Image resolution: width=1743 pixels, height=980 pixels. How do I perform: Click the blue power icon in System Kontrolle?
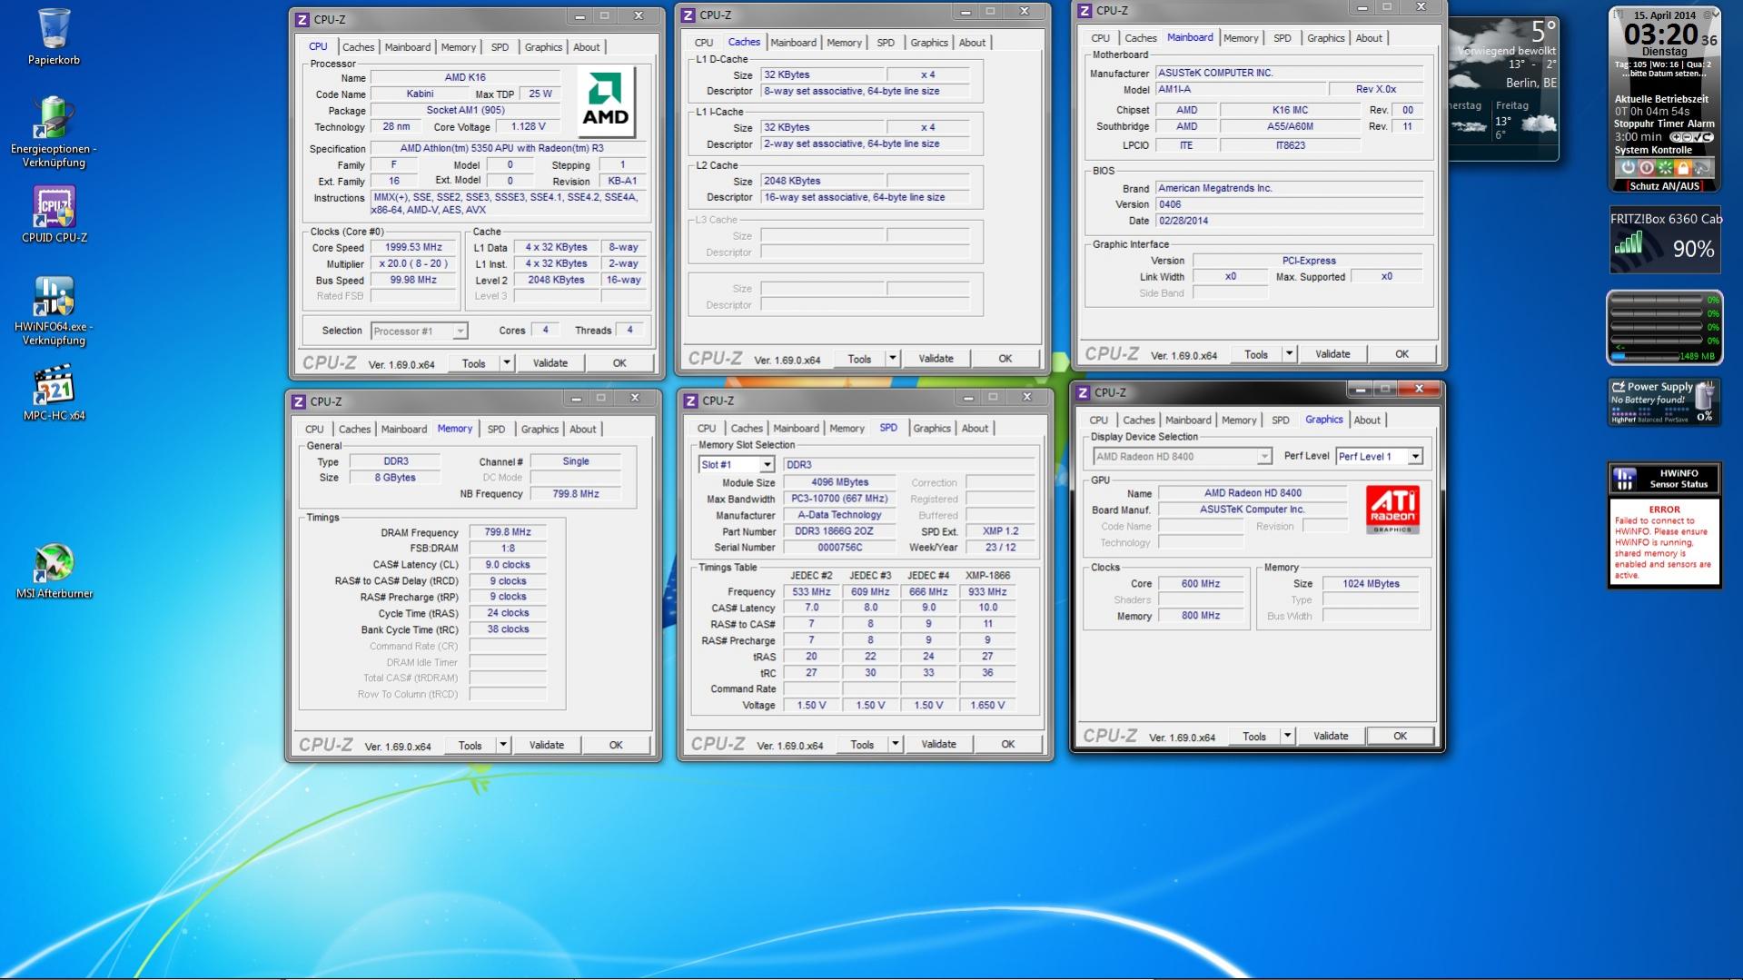[1628, 168]
